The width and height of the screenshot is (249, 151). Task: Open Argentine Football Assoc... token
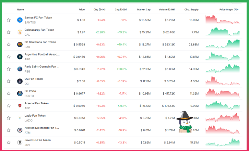(x=42, y=54)
